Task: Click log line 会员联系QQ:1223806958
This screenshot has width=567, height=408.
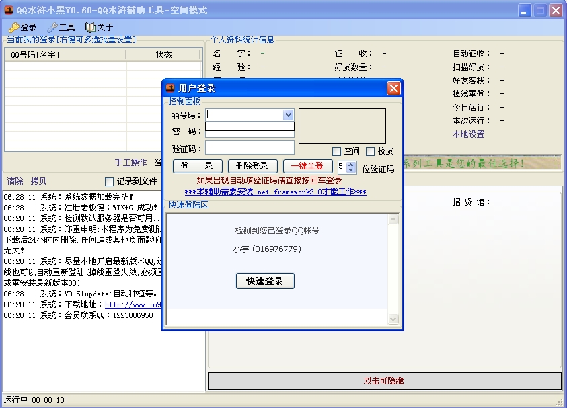Action: click(79, 315)
